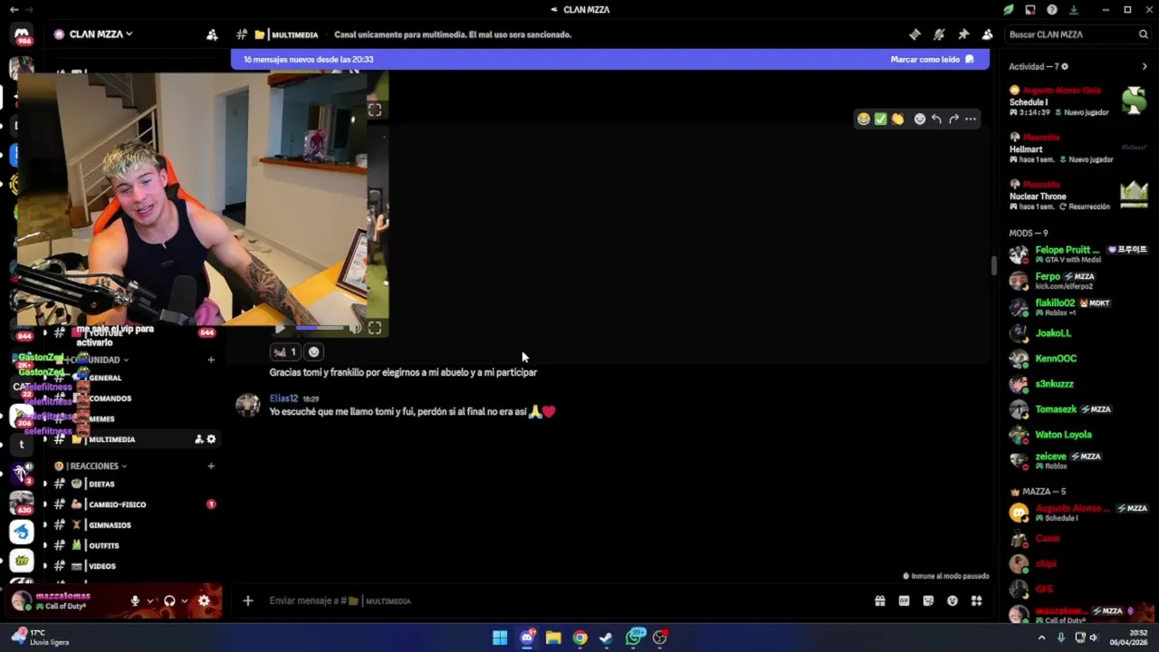This screenshot has height=652, width=1159.
Task: Open the GIF picker
Action: (x=904, y=600)
